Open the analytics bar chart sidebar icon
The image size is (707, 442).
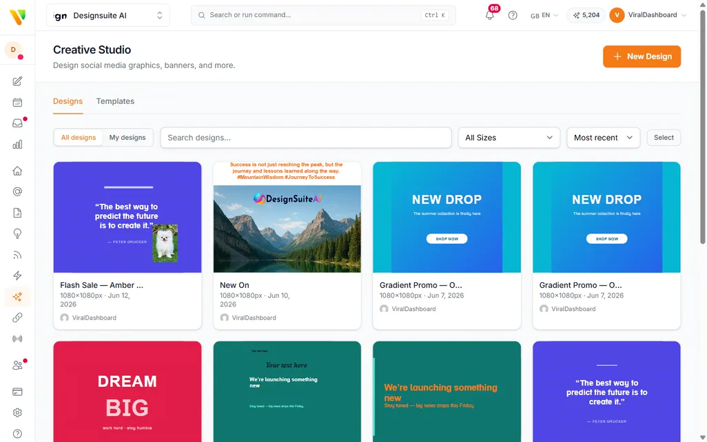(17, 145)
